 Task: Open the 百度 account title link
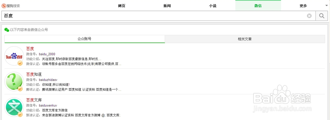30,49
